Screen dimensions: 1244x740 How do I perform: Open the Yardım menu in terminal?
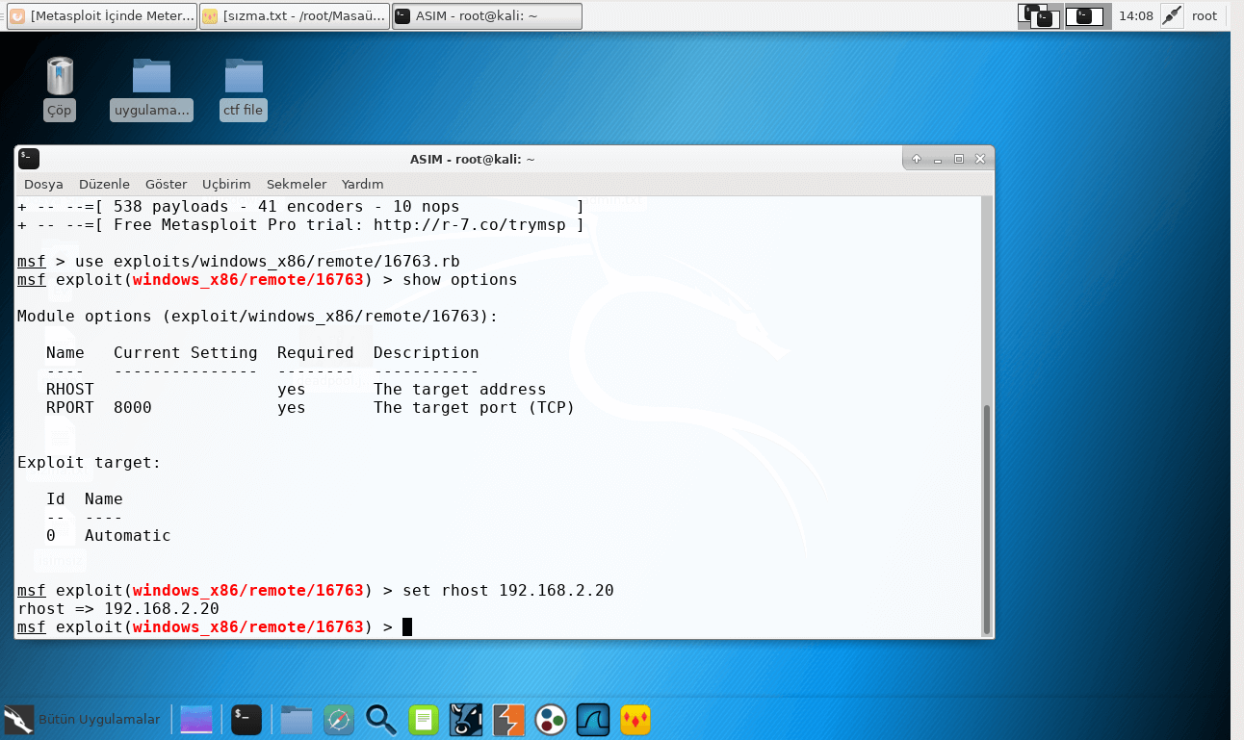click(363, 184)
